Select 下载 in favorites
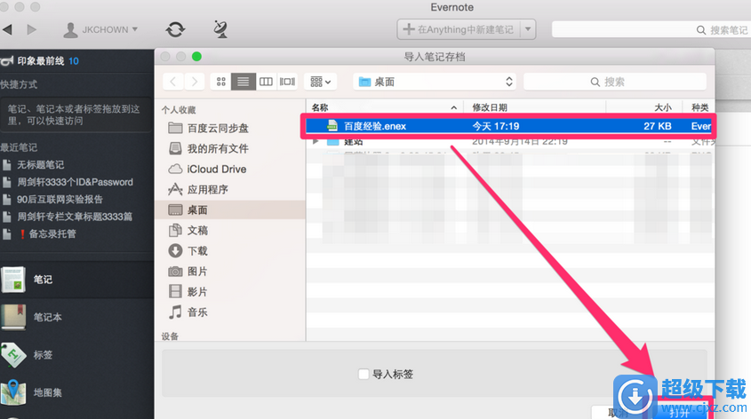The height and width of the screenshot is (419, 751). (188, 250)
